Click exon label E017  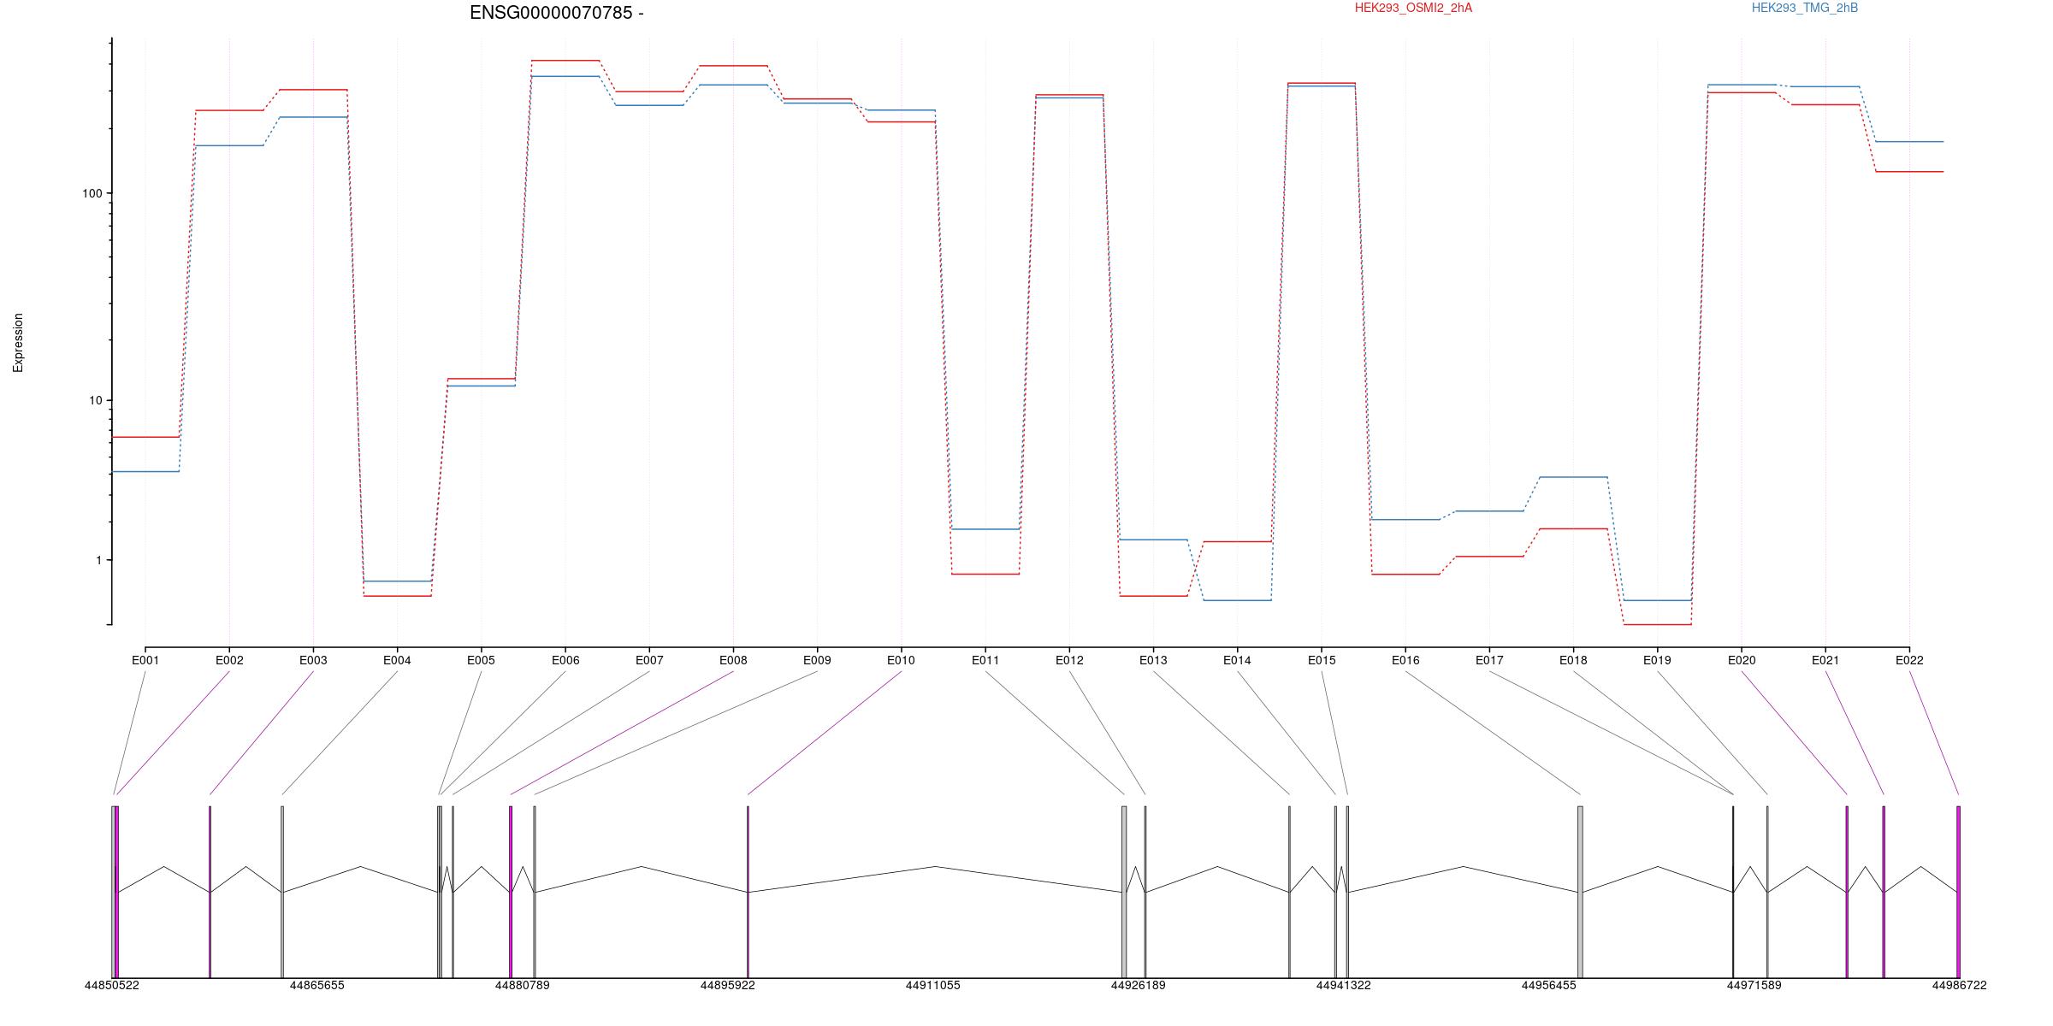click(x=1489, y=660)
